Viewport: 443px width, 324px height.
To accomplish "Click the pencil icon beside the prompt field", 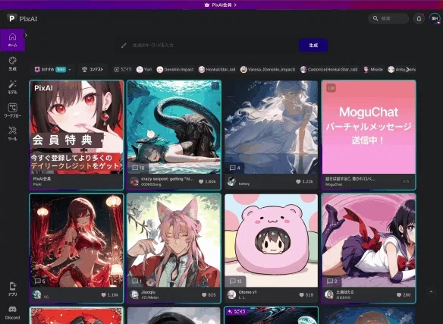I will click(x=124, y=46).
